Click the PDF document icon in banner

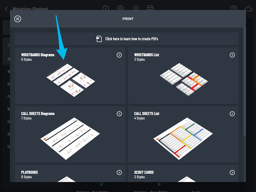coord(99,39)
